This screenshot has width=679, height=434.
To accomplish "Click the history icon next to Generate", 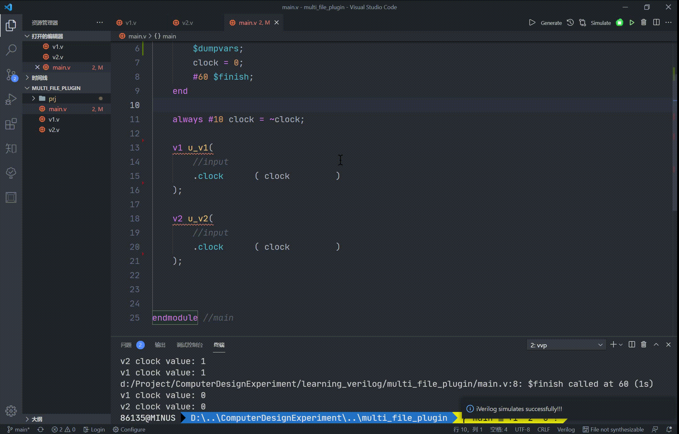I will 570,22.
